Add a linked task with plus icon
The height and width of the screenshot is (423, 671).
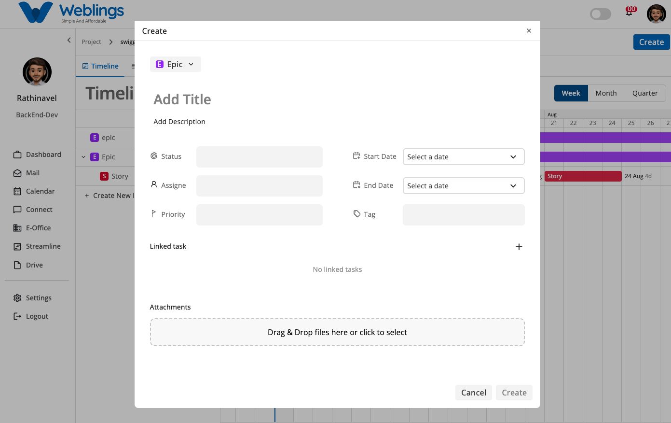[x=519, y=247]
